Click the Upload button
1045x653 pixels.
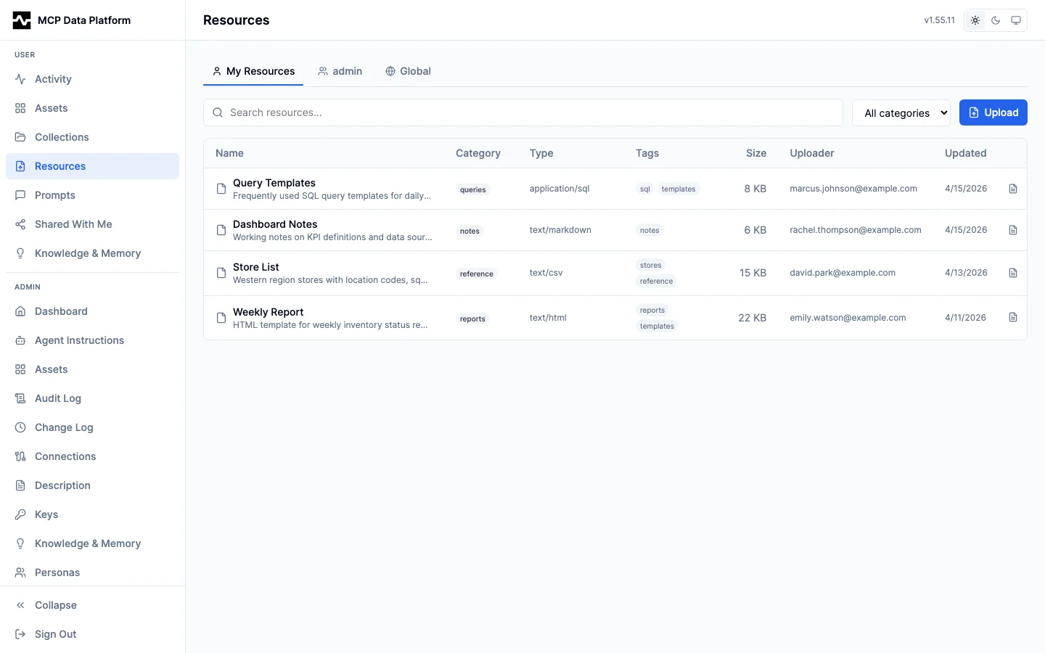pos(993,112)
